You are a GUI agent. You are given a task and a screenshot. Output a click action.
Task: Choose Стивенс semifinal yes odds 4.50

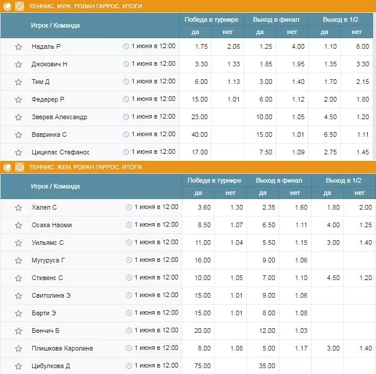click(x=333, y=278)
